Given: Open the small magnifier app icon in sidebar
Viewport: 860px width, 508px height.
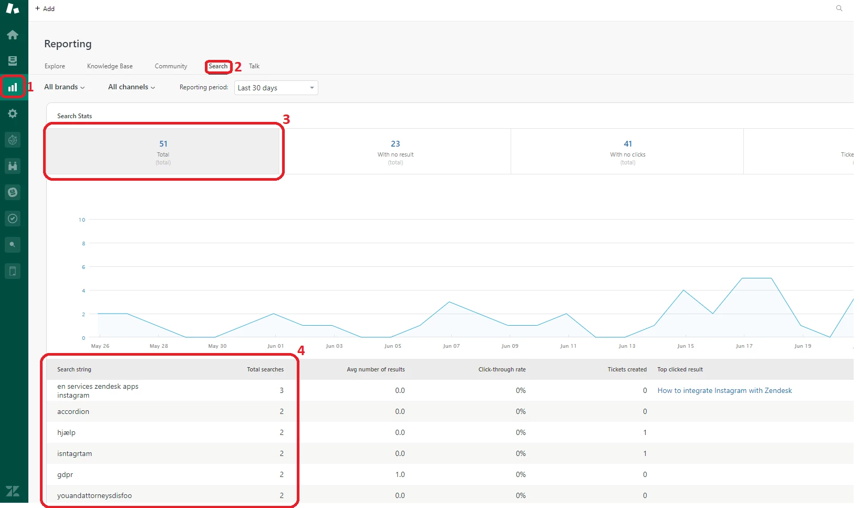Looking at the screenshot, I should point(13,245).
